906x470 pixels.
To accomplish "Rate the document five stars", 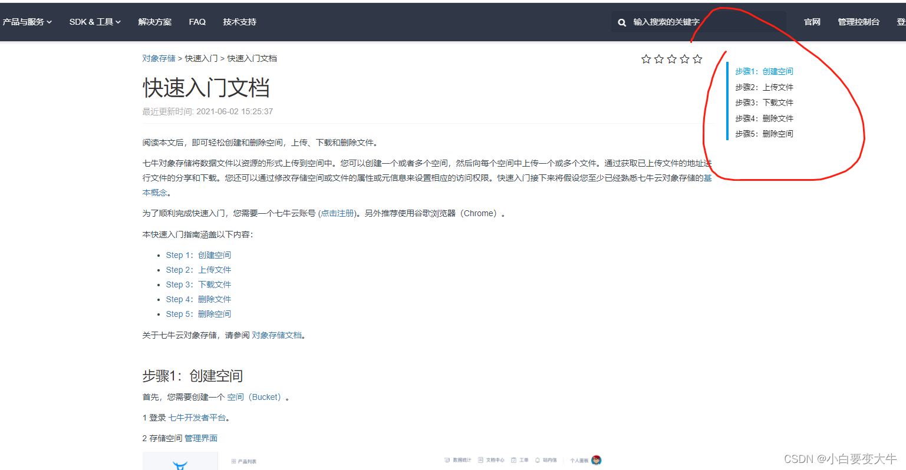I will pyautogui.click(x=697, y=59).
